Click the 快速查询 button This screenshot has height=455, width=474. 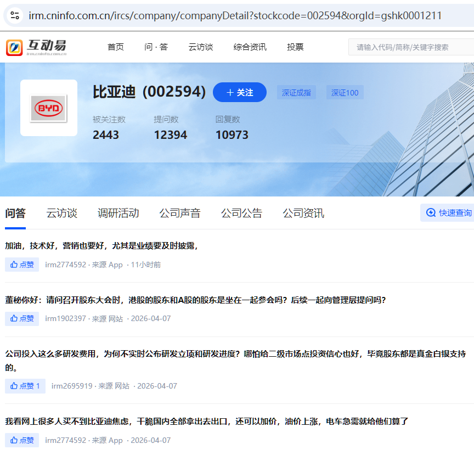[448, 212]
